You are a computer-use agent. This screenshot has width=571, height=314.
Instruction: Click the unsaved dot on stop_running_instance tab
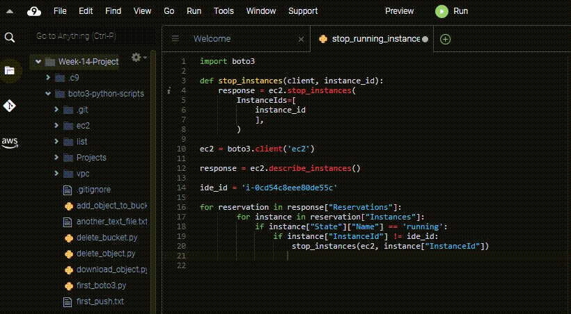[x=425, y=39]
